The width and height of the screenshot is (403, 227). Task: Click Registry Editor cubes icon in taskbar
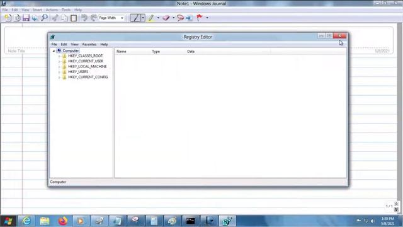(227, 221)
